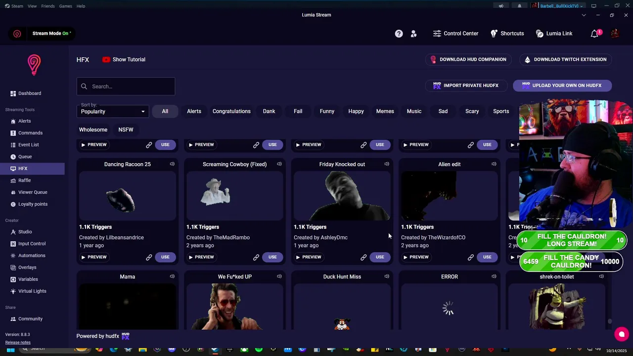Click Import Private HUDFX button
The width and height of the screenshot is (633, 356).
[466, 86]
